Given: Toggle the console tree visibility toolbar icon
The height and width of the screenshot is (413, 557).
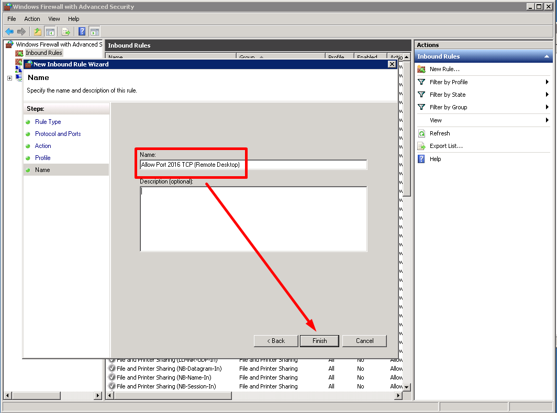Looking at the screenshot, I should 50,31.
